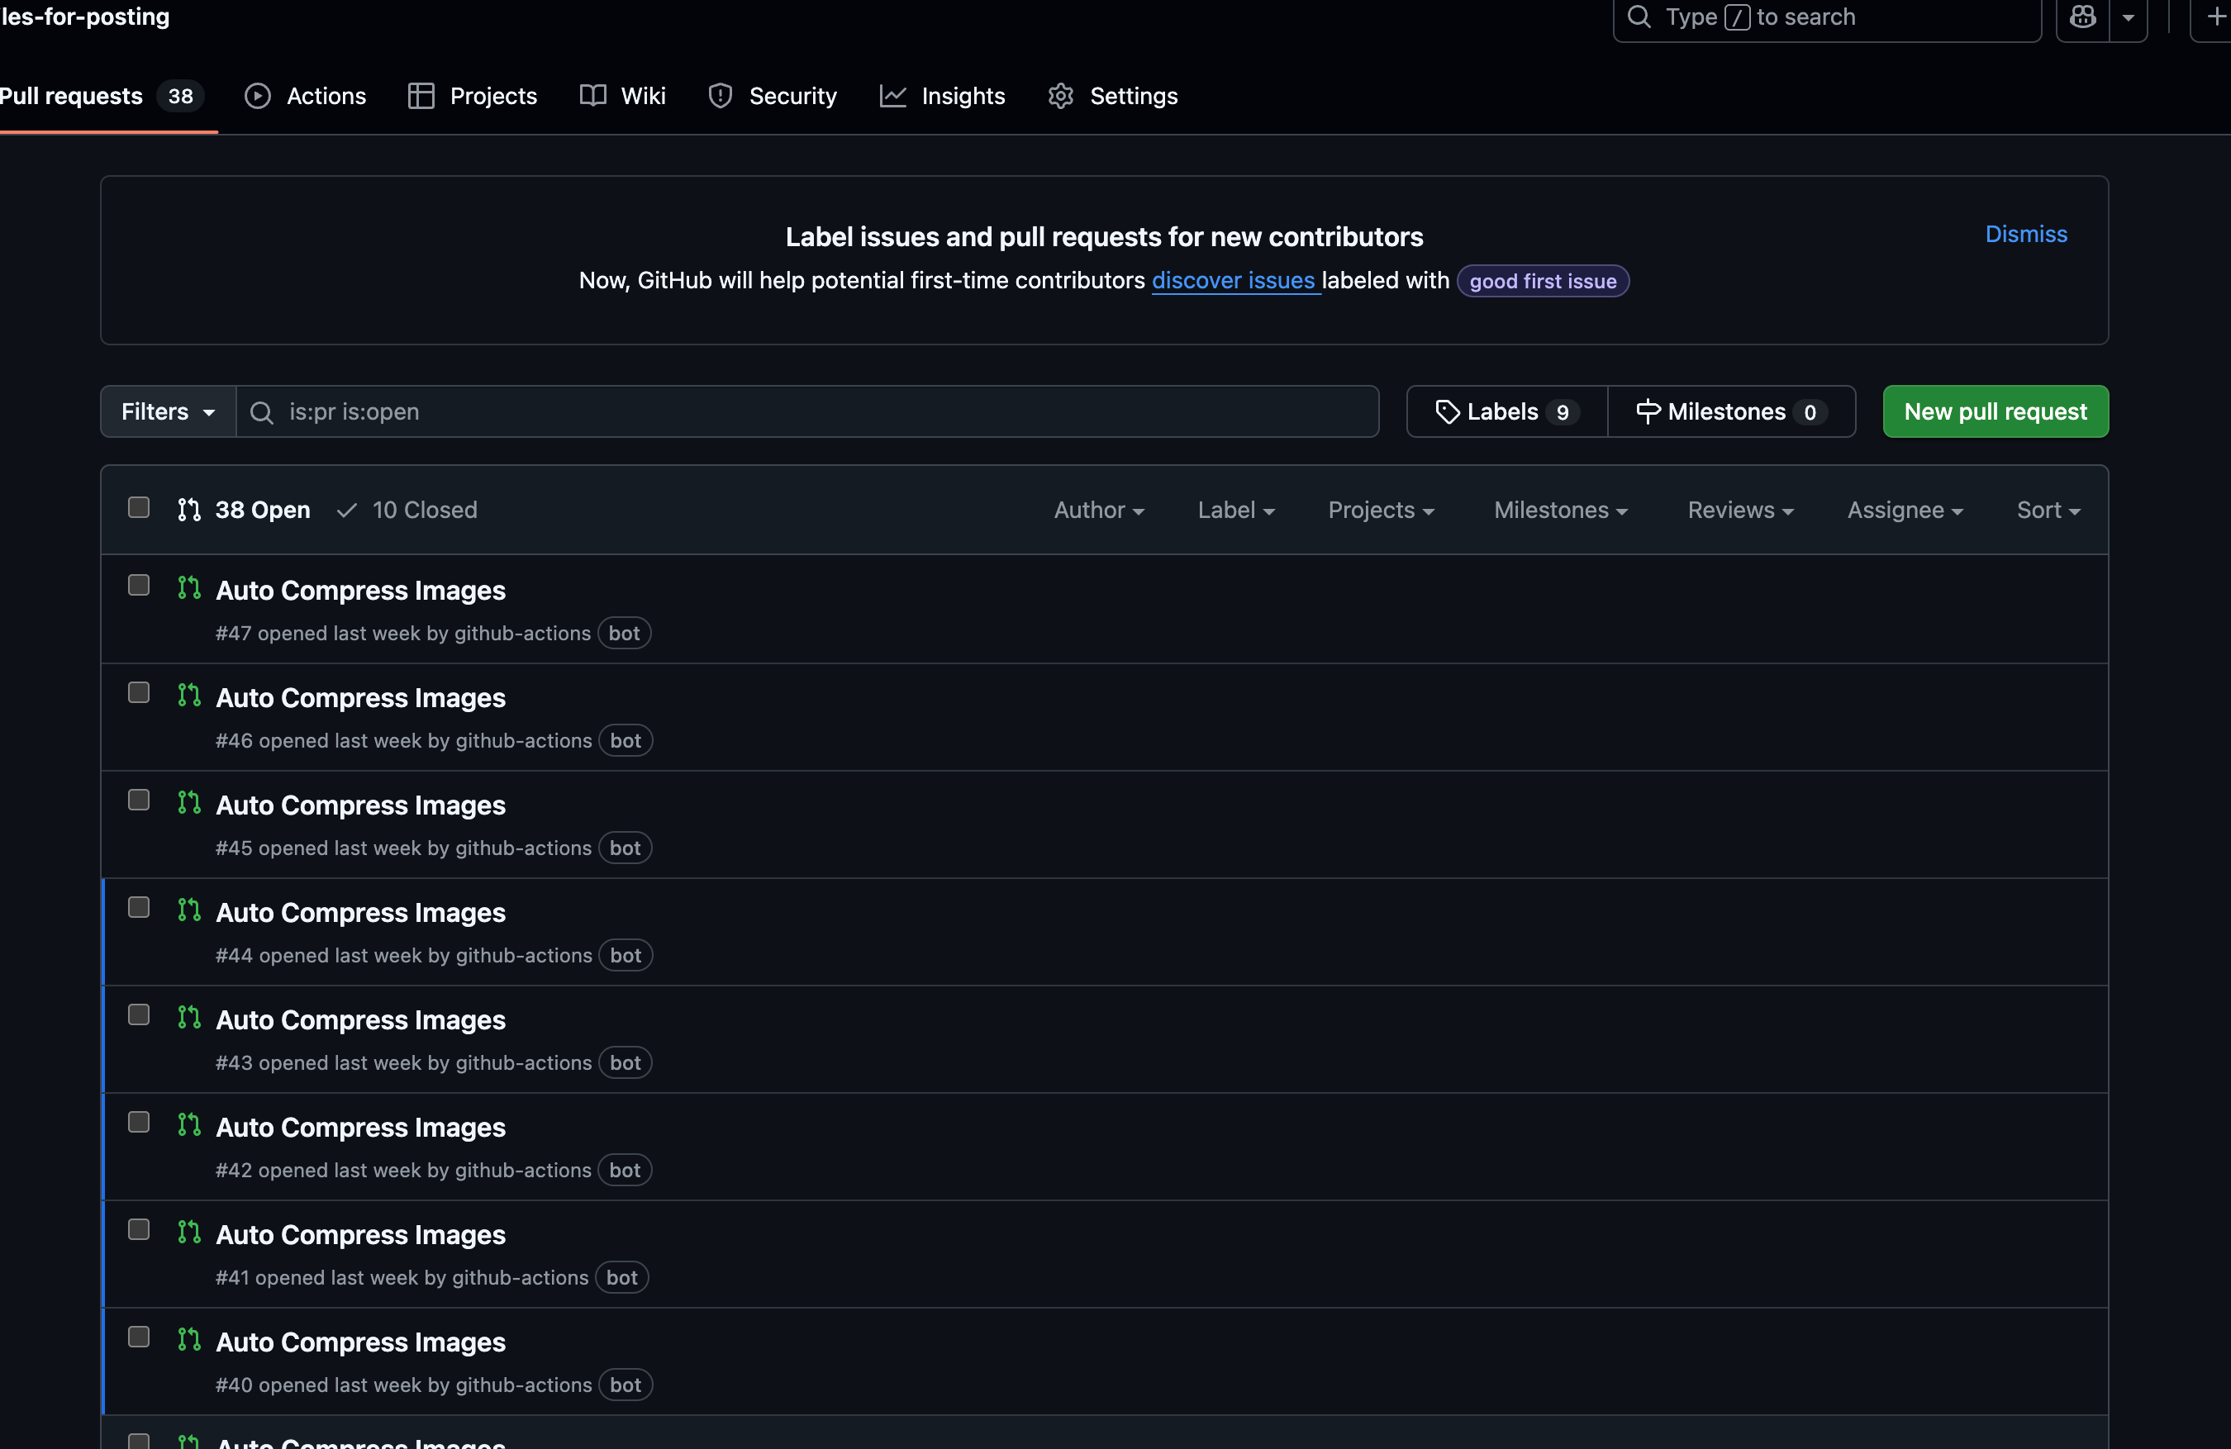Click the Copilot icon in the header
The height and width of the screenshot is (1449, 2231).
coord(2083,17)
